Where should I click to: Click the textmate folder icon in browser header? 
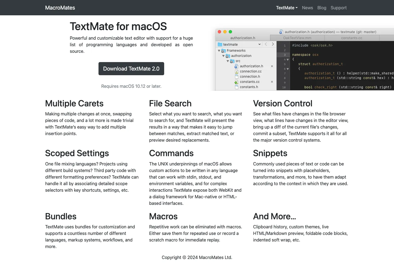click(220, 44)
